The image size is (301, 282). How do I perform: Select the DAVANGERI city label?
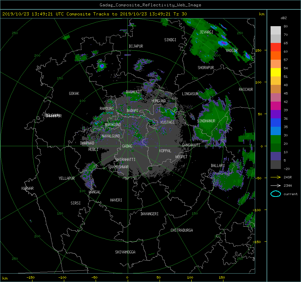(149, 214)
